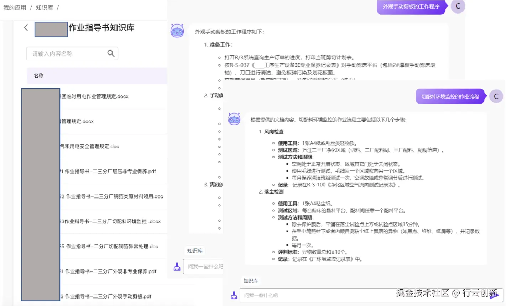This screenshot has height=306, width=506.
Task: Open file 二三分厂铜箔类原材料领用.doc
Action: (x=111, y=196)
